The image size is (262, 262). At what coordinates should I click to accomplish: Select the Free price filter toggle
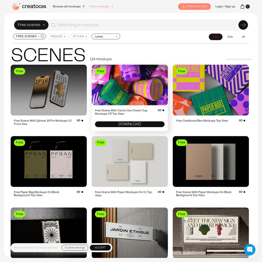tap(215, 37)
